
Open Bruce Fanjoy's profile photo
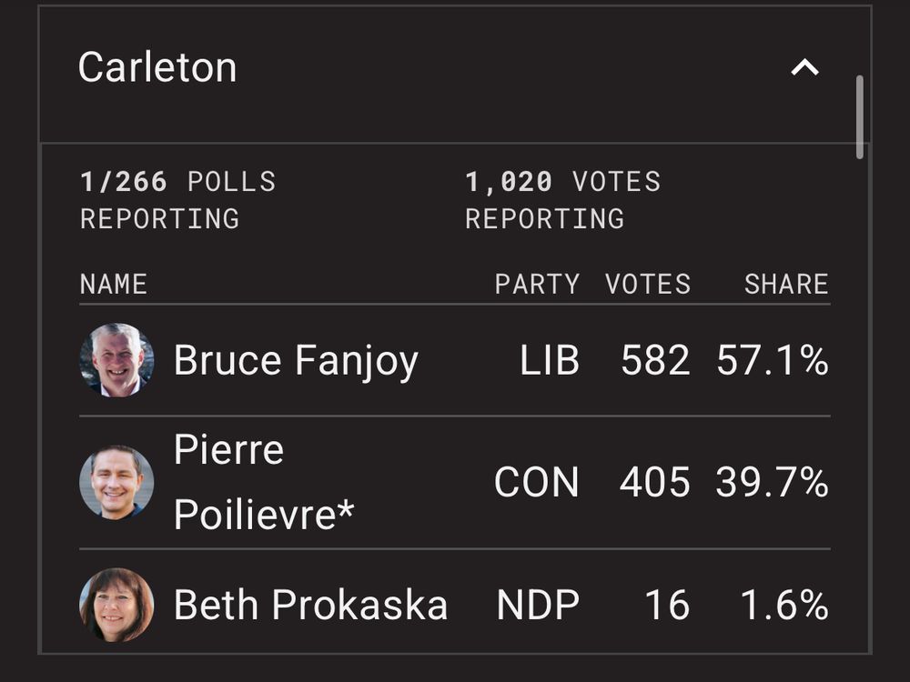[x=116, y=360]
